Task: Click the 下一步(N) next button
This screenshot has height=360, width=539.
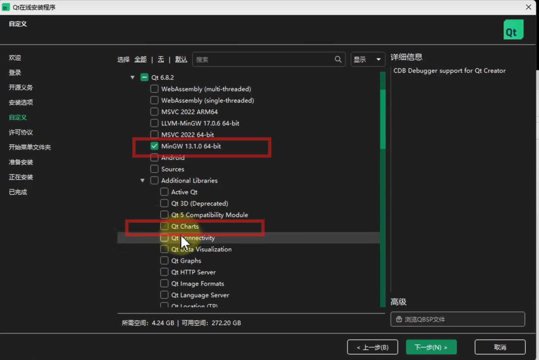Action: click(431, 347)
